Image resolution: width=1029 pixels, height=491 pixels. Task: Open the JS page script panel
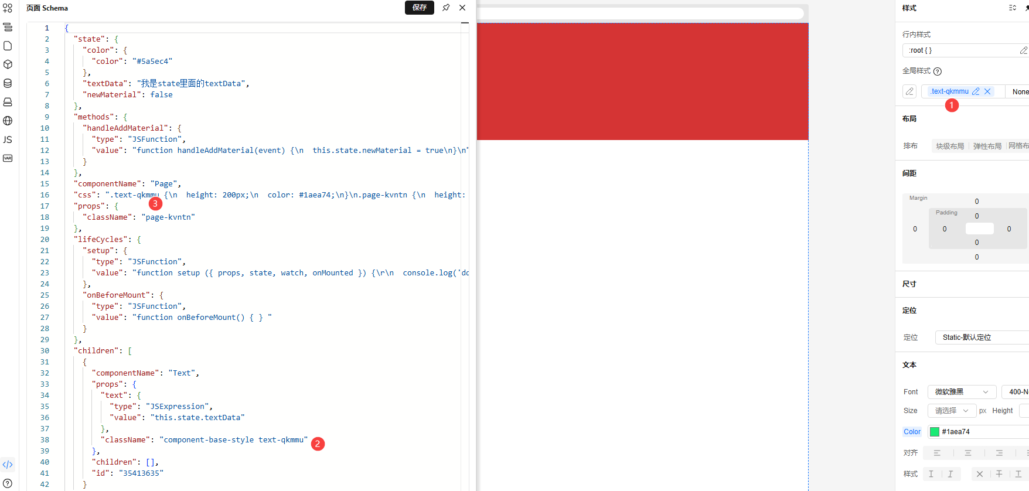[8, 139]
